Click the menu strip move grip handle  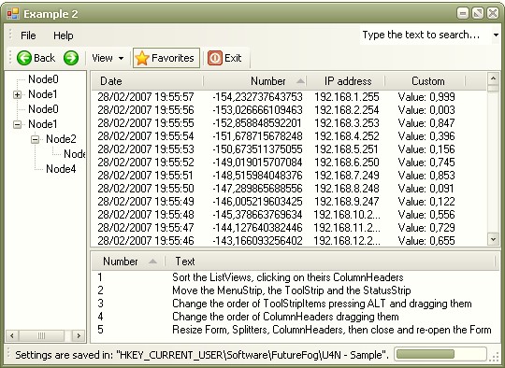(x=10, y=35)
